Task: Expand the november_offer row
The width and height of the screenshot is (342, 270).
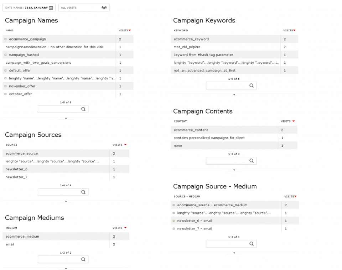Action: coord(6,86)
